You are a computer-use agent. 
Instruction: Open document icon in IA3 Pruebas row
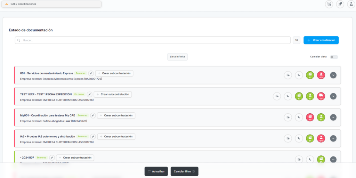[288, 138]
